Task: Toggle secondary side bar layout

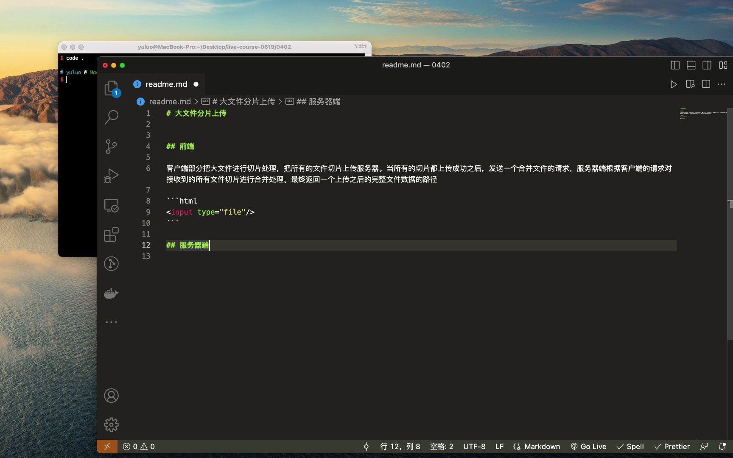Action: coord(707,65)
